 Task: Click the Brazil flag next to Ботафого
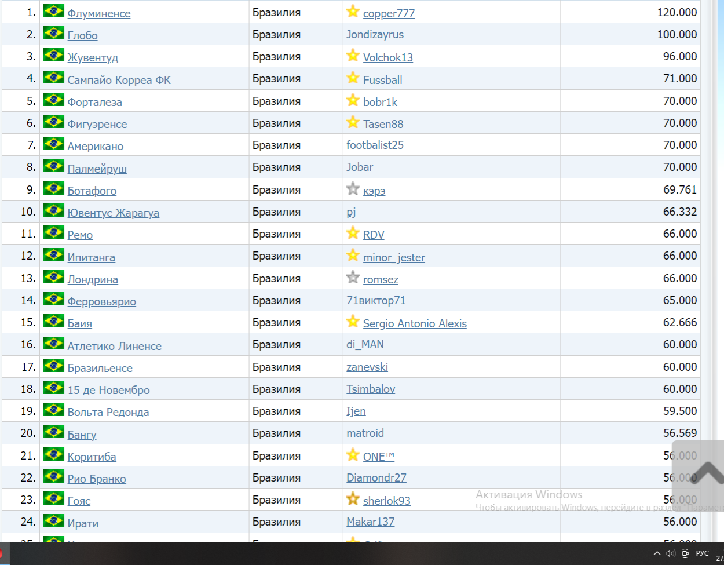click(53, 188)
